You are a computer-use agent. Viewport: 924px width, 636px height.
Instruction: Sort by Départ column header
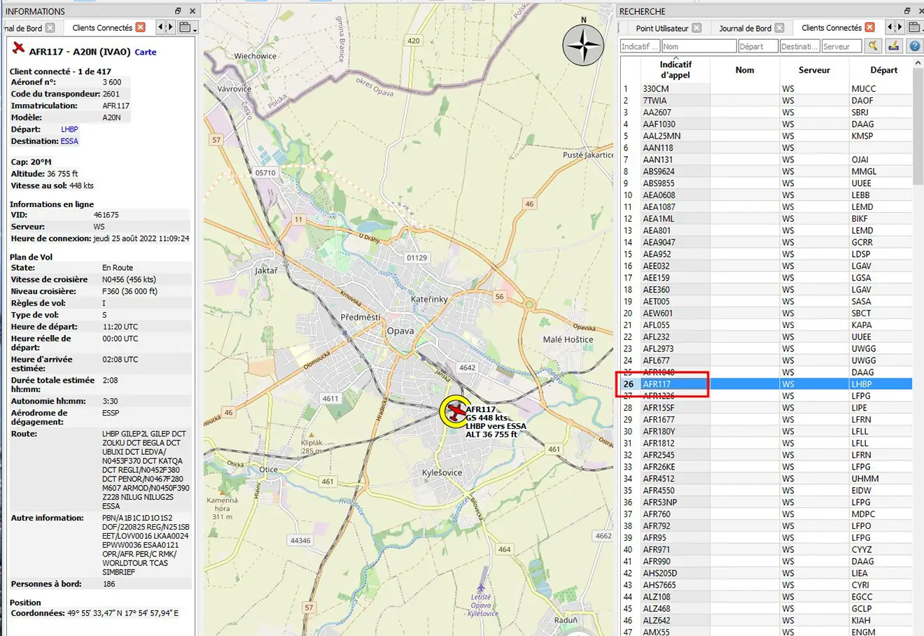coord(883,70)
